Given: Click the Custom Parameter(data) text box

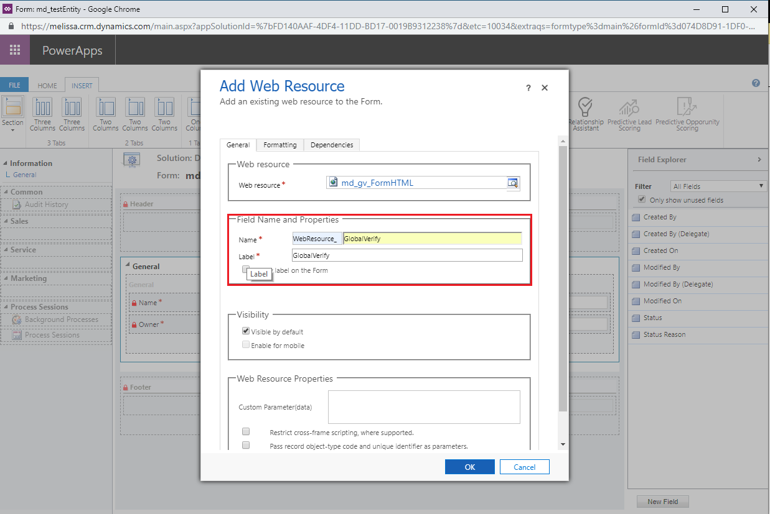Looking at the screenshot, I should (424, 406).
